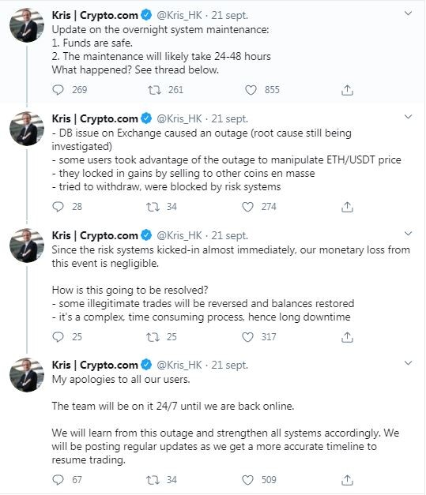Viewport: 426px width, 495px height.
Task: Like the tweet with 855 likes
Action: pos(251,90)
